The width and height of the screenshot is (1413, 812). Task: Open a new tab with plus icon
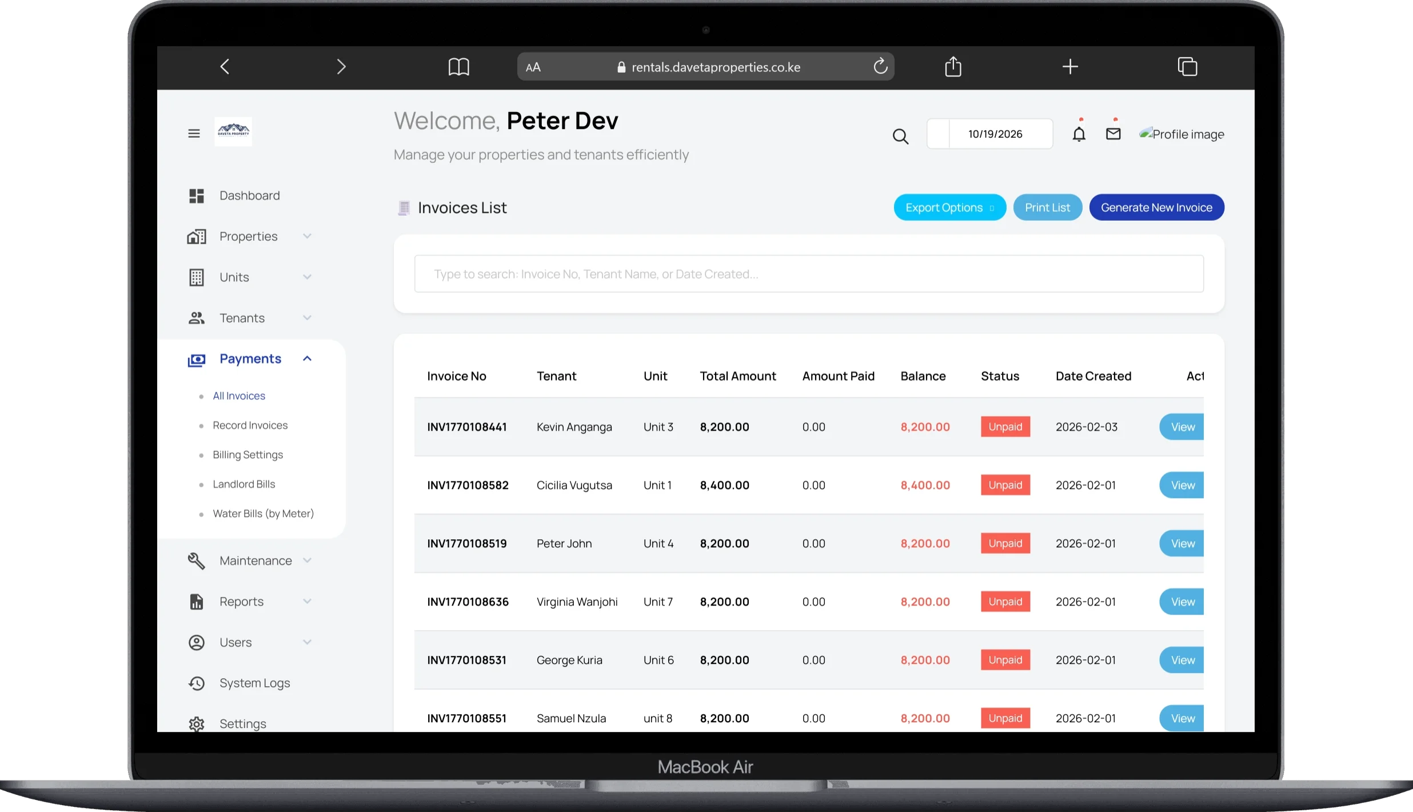pos(1070,67)
